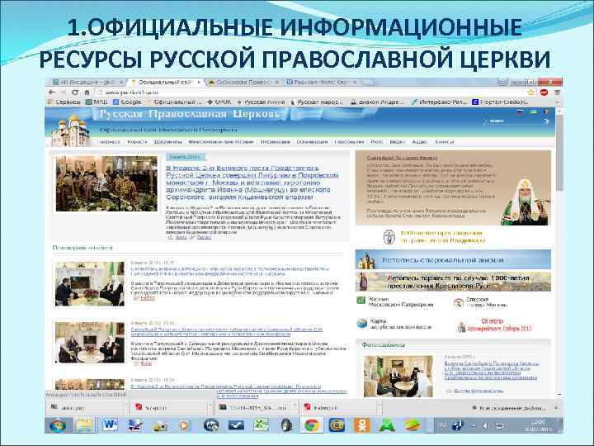The image size is (594, 446).
Task: Open the Odnoklassniki taskbar icon
Action: (361, 425)
